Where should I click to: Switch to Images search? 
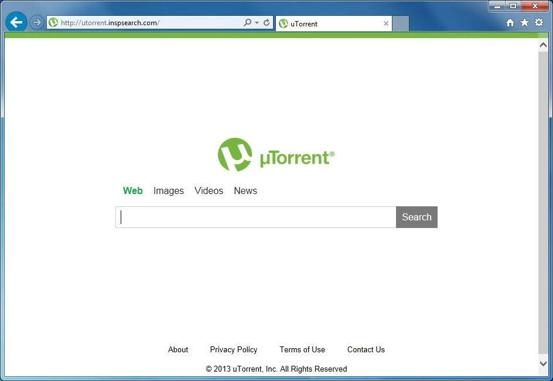pyautogui.click(x=169, y=191)
